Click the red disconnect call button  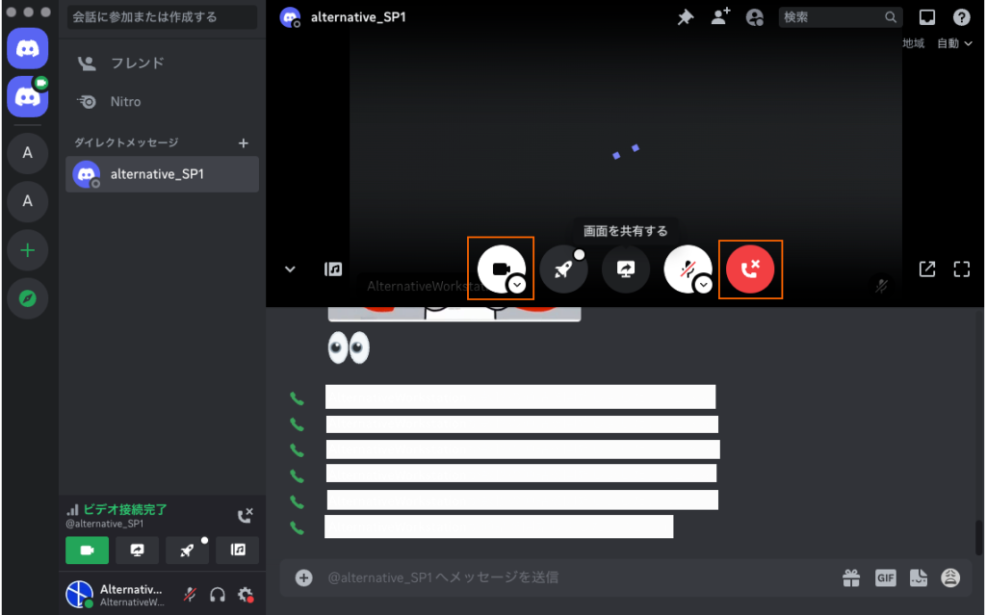point(750,269)
